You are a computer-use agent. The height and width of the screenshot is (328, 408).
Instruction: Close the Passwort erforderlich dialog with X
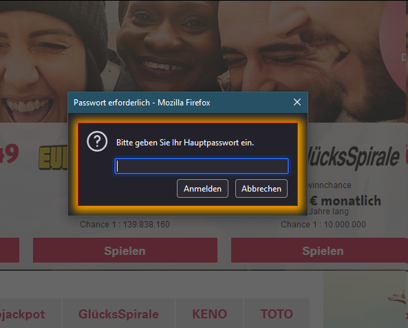297,102
